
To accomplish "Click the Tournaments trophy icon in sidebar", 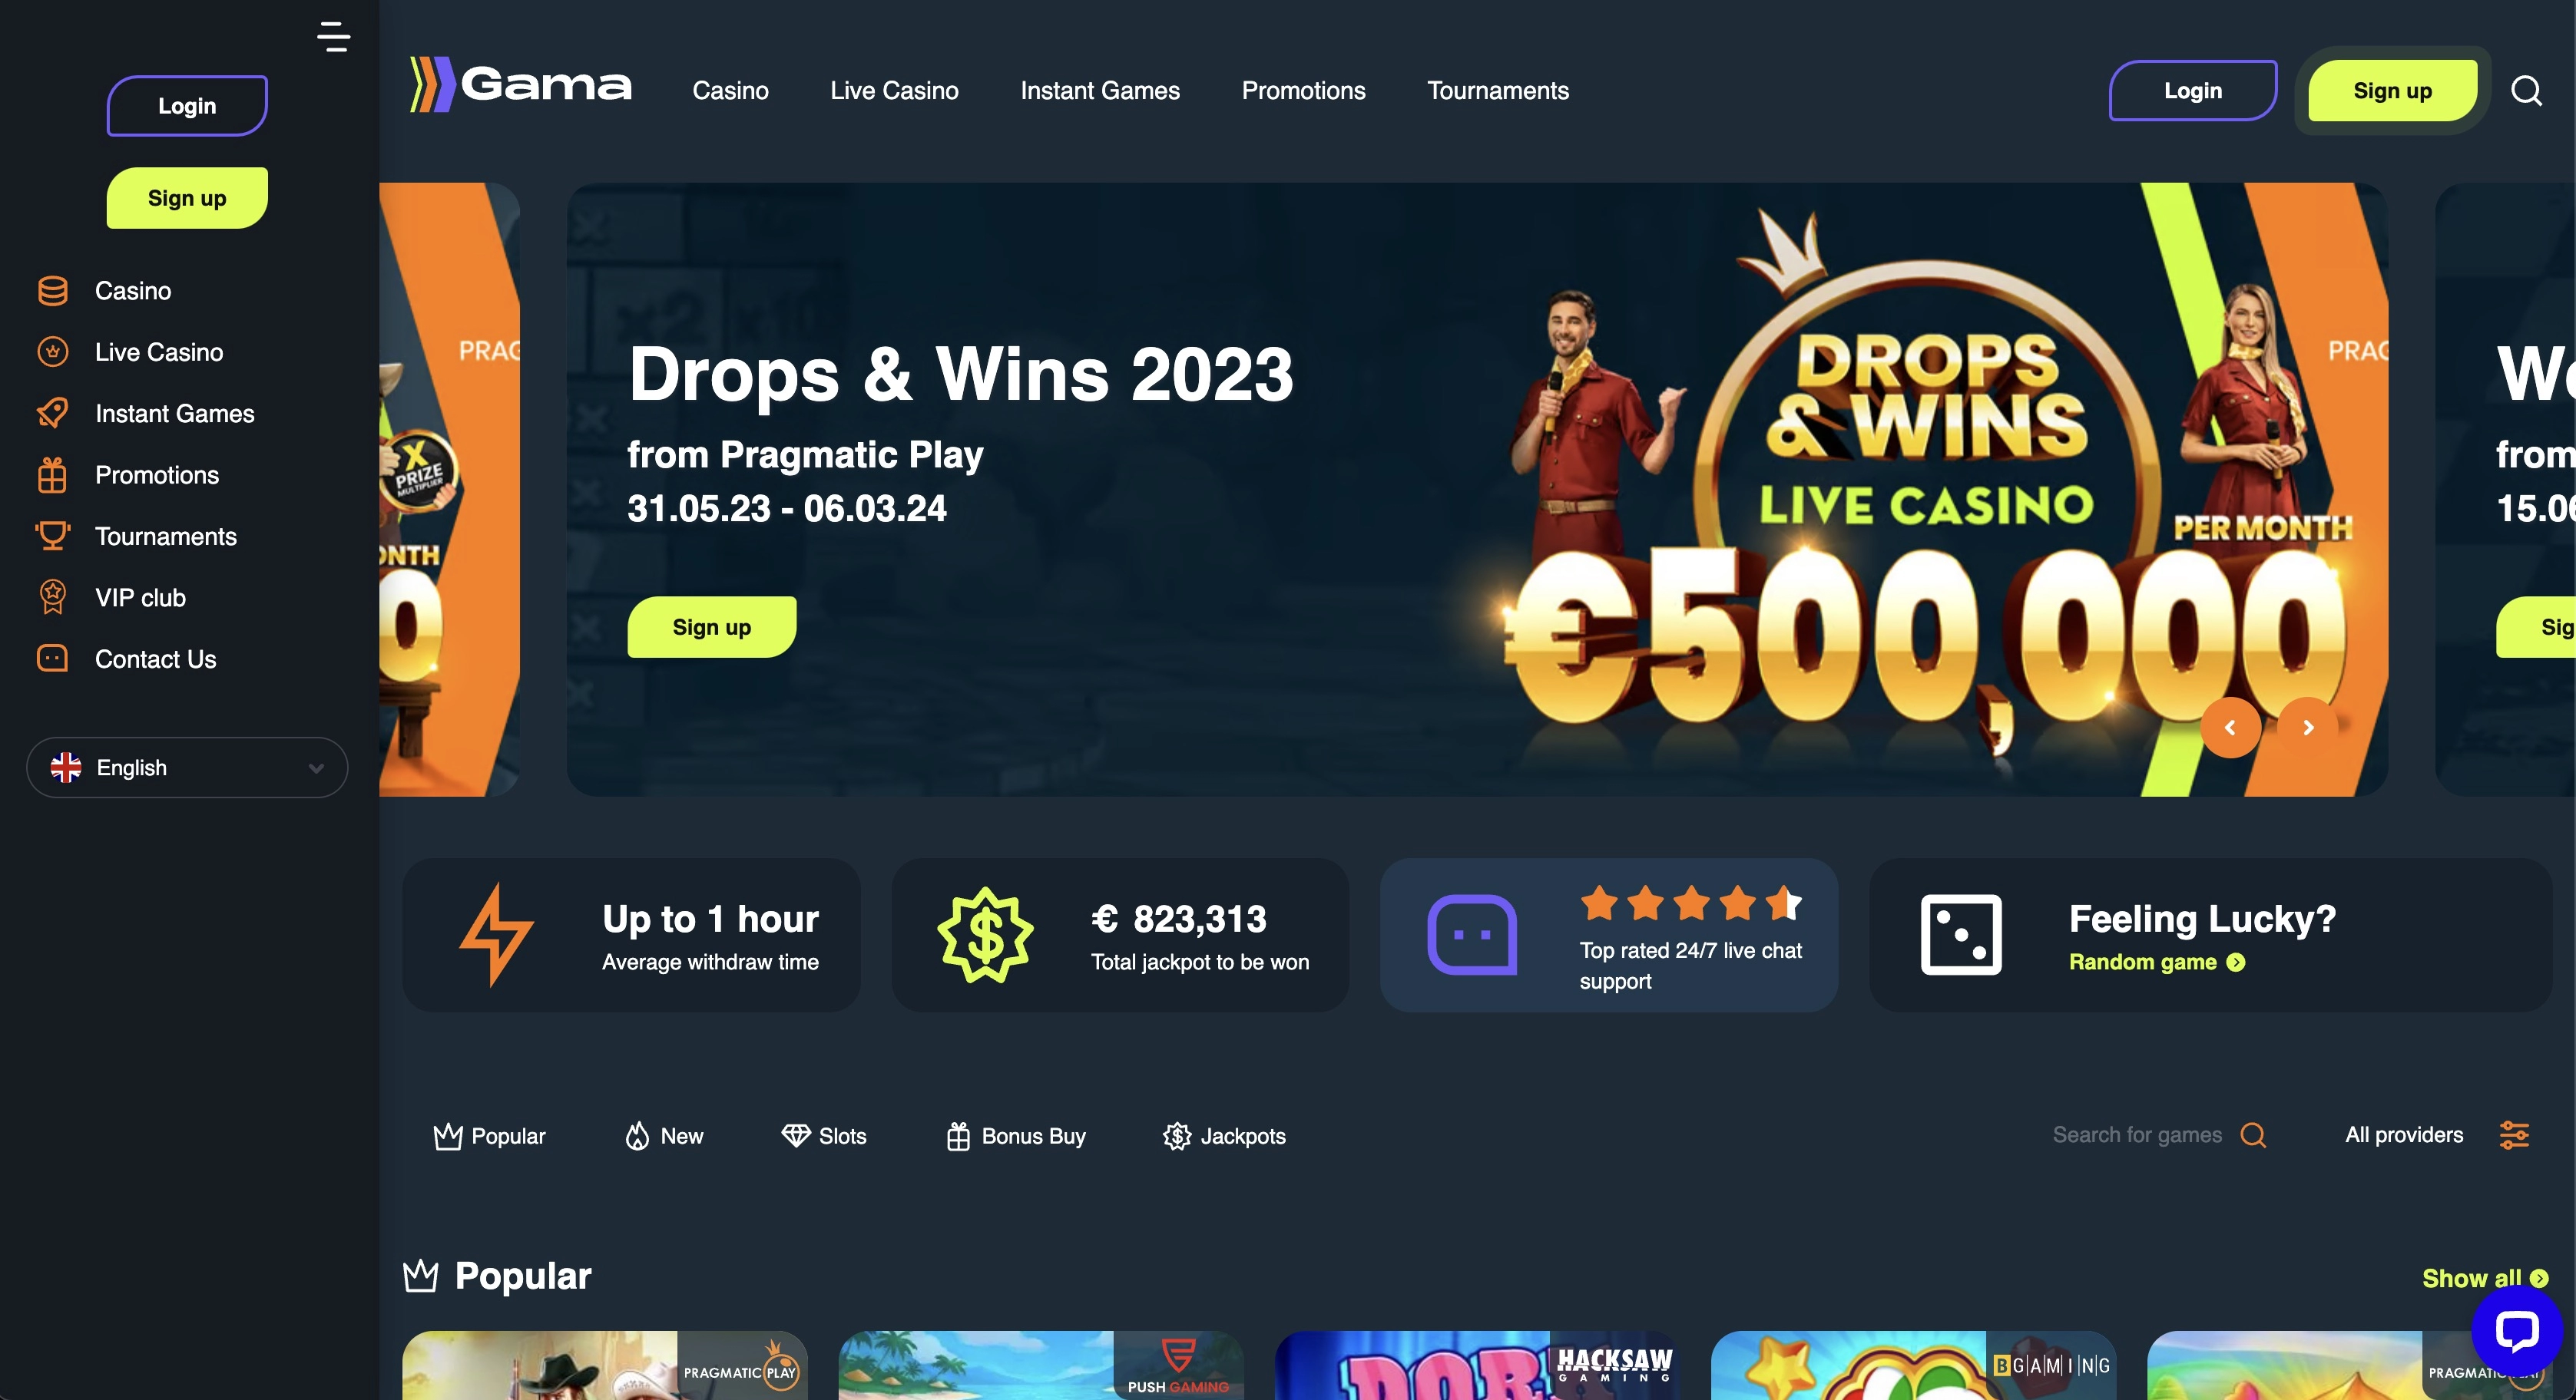I will tap(52, 537).
